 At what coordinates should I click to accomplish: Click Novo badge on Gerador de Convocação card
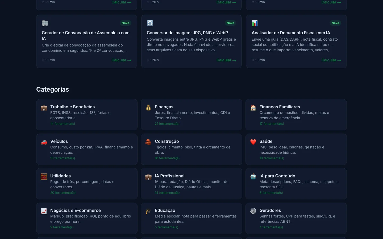tap(125, 23)
